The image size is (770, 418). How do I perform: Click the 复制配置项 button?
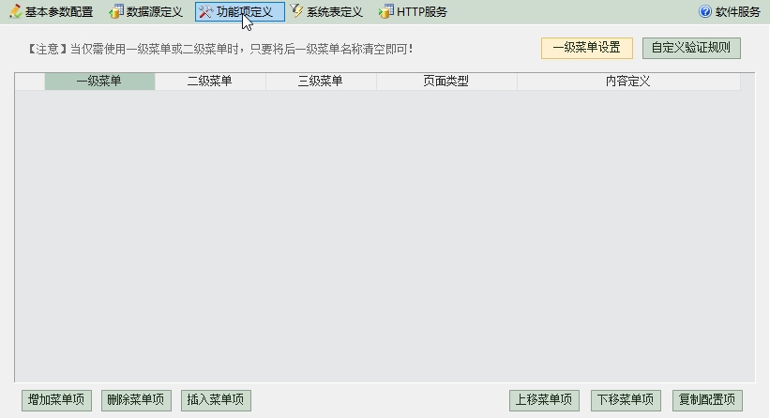tap(708, 400)
